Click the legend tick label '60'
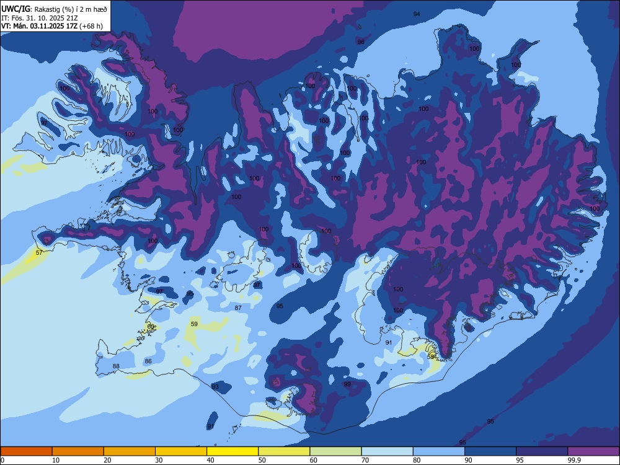Viewport: 620px width, 465px height. (314, 460)
